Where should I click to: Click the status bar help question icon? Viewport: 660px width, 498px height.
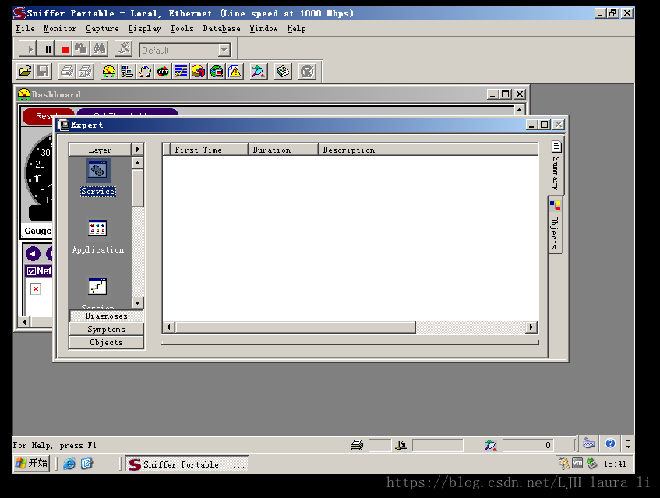point(610,443)
